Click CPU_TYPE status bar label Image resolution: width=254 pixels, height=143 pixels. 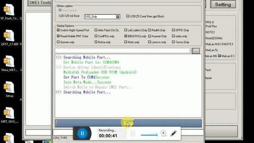(60, 138)
